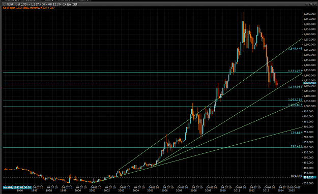318x194 pixels.
Task: Maximize the Gold spot chart window
Action: pos(310,4)
